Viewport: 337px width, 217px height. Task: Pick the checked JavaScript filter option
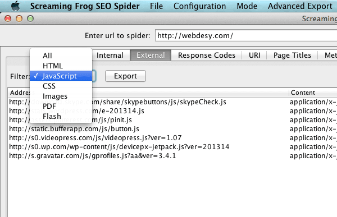pyautogui.click(x=61, y=76)
